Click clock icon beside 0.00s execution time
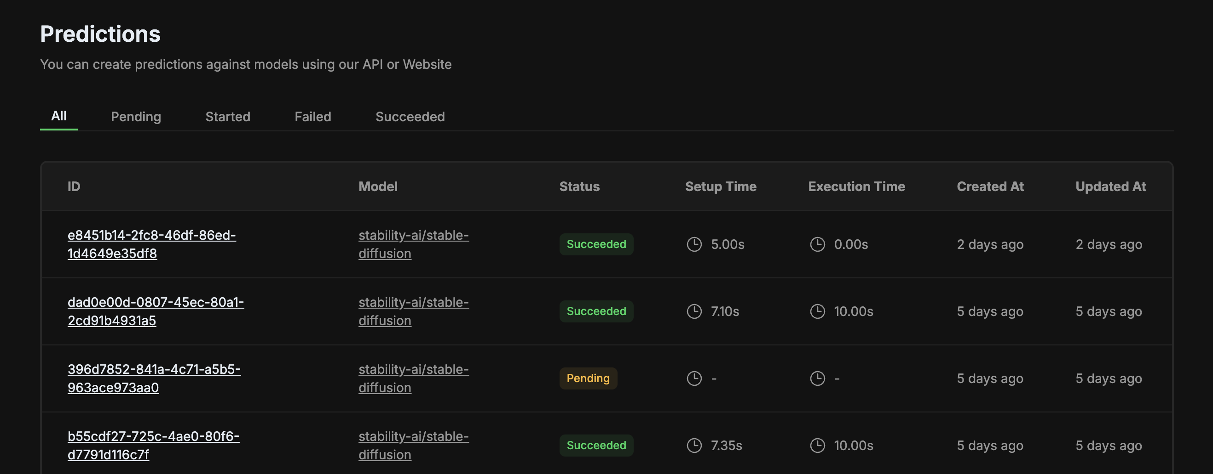This screenshot has width=1213, height=474. pyautogui.click(x=817, y=244)
